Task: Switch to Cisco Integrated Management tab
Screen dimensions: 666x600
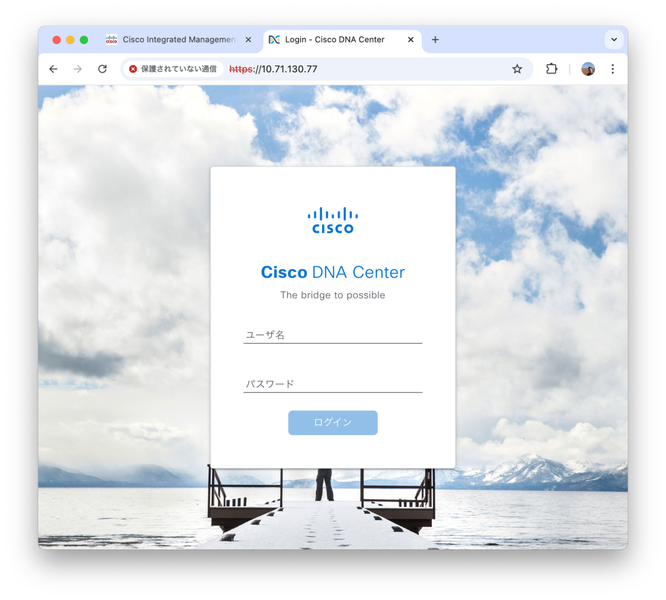Action: point(171,39)
